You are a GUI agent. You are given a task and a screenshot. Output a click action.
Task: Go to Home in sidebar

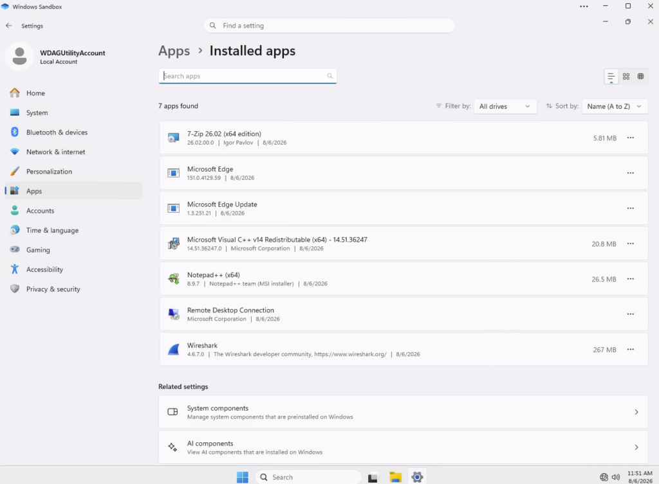73,93
